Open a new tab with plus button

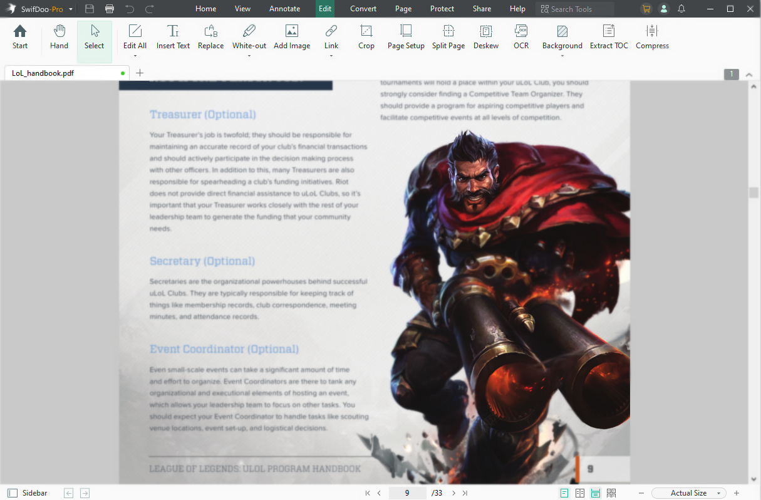coord(140,73)
